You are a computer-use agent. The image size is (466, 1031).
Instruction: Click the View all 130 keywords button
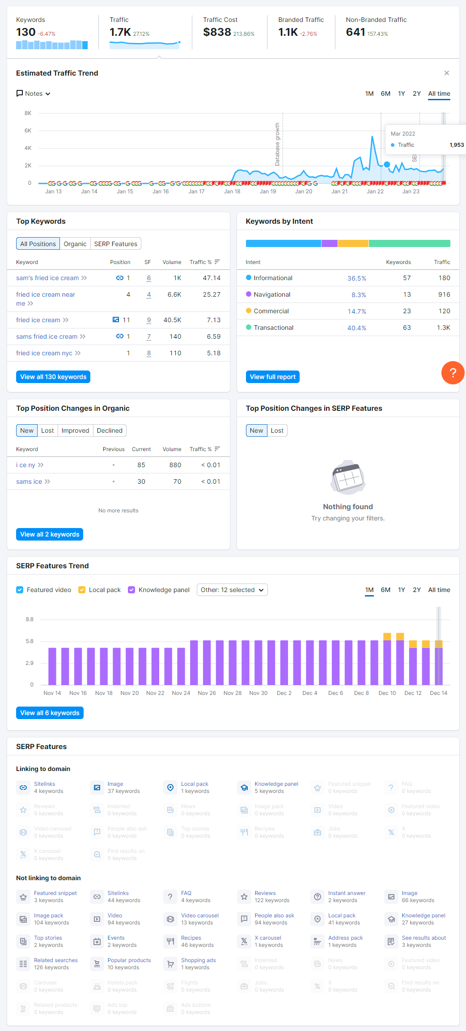[53, 377]
